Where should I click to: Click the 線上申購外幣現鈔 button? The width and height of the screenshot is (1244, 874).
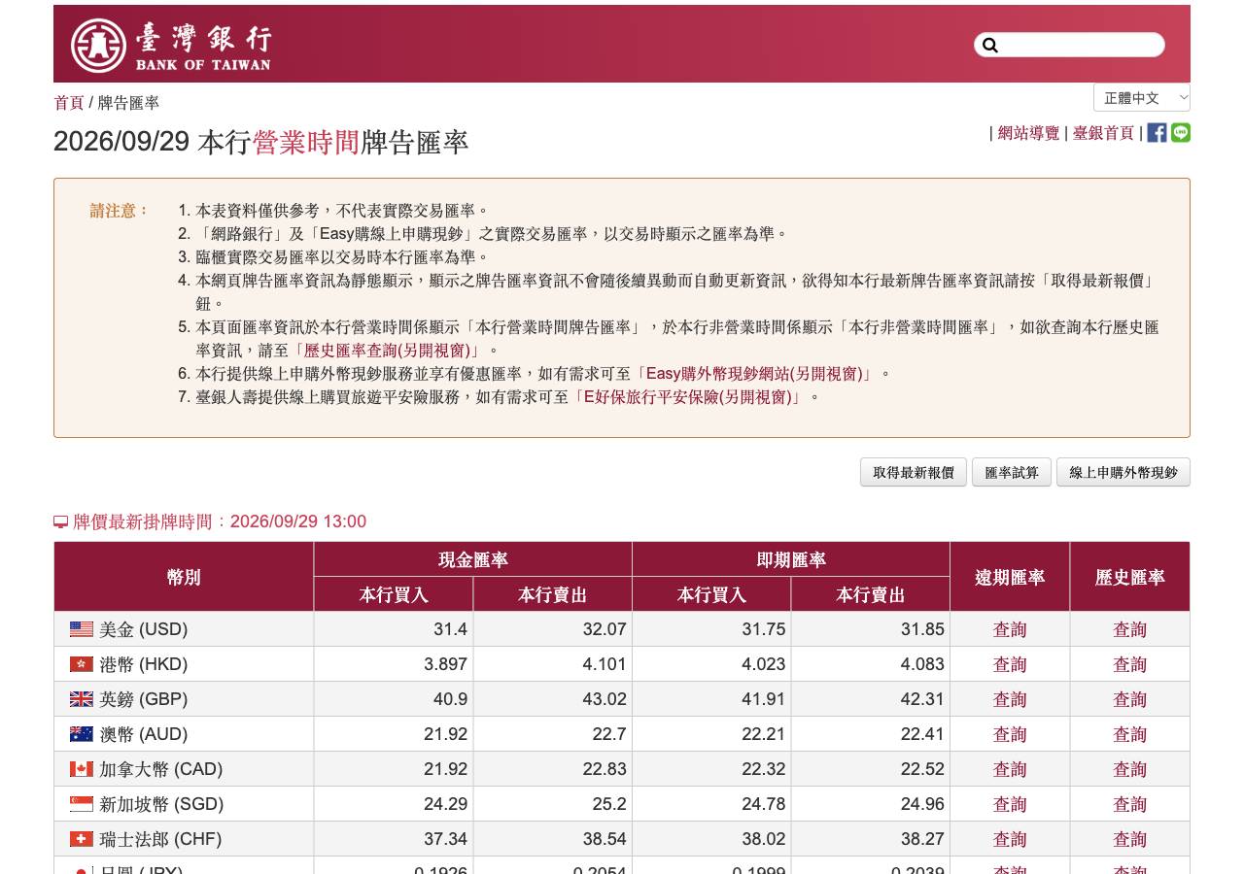coord(1123,473)
